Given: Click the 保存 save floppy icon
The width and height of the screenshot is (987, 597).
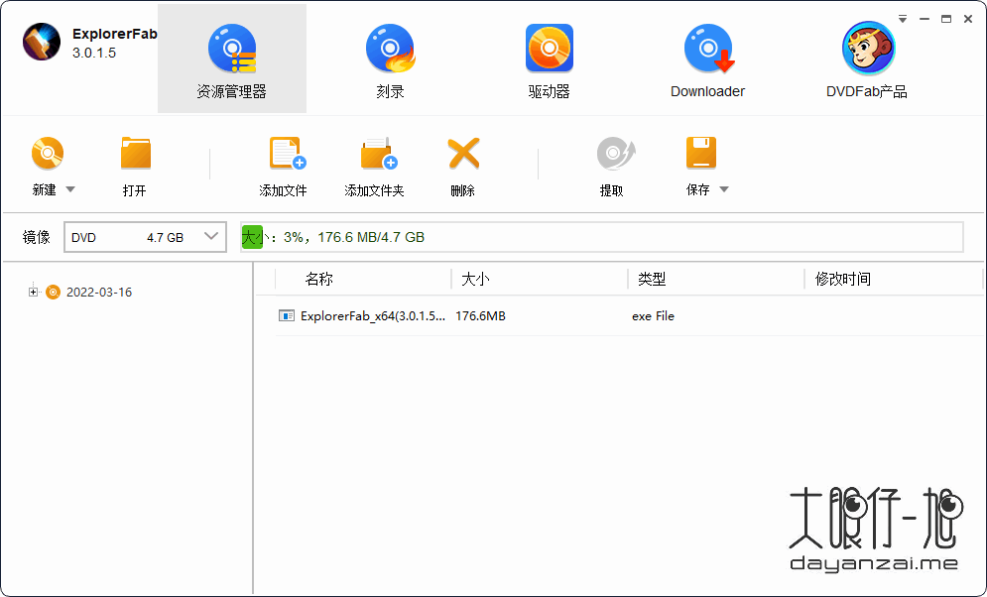Looking at the screenshot, I should tap(701, 153).
